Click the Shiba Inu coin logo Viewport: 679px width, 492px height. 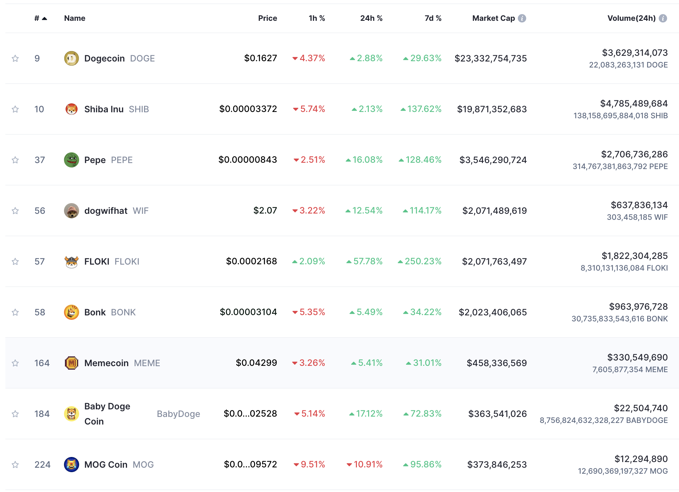pos(72,109)
